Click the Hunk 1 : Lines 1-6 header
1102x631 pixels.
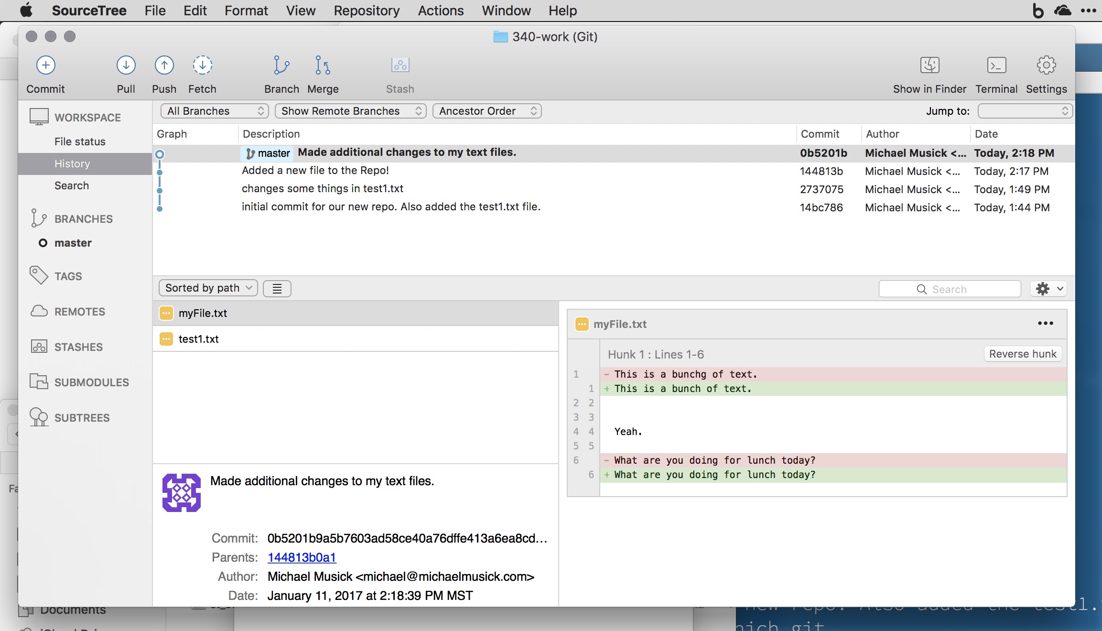pyautogui.click(x=656, y=354)
